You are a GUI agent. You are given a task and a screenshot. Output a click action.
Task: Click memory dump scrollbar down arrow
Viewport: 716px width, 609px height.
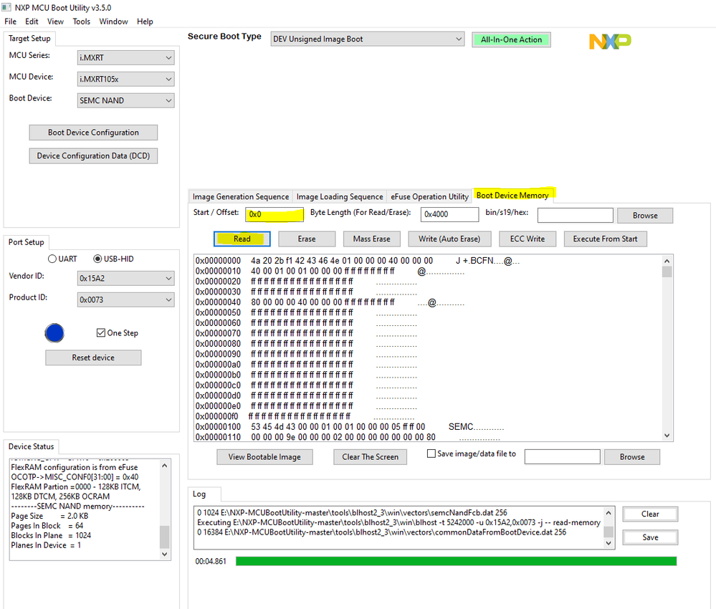pos(667,436)
